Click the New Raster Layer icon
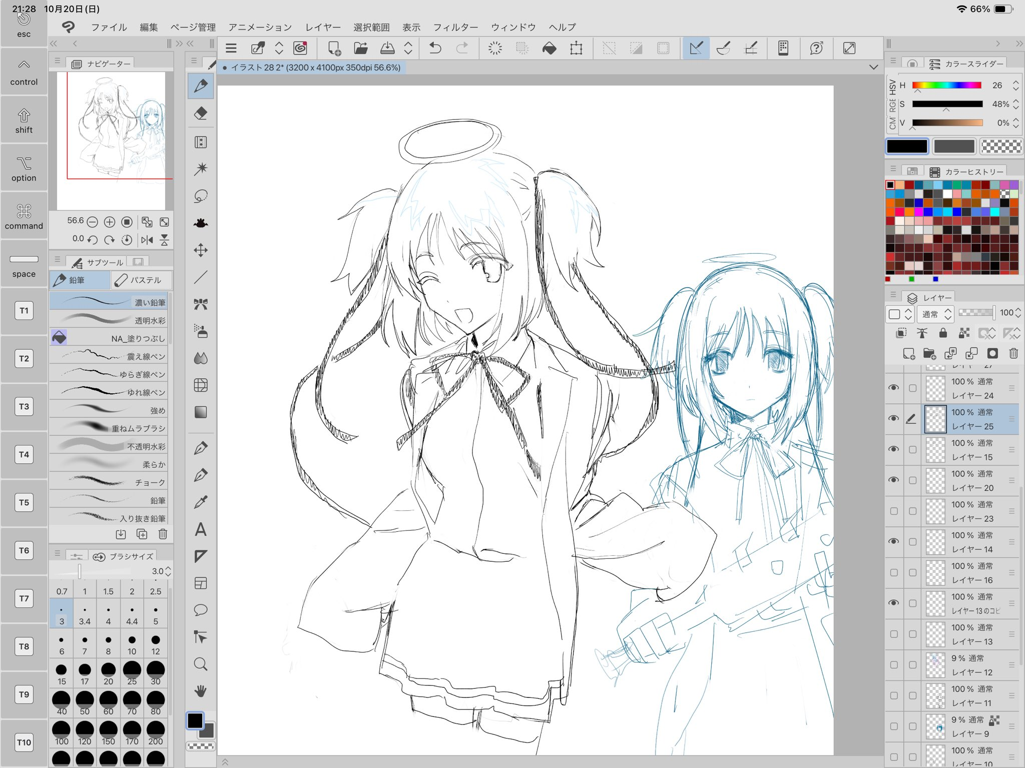Image resolution: width=1025 pixels, height=768 pixels. click(x=909, y=354)
